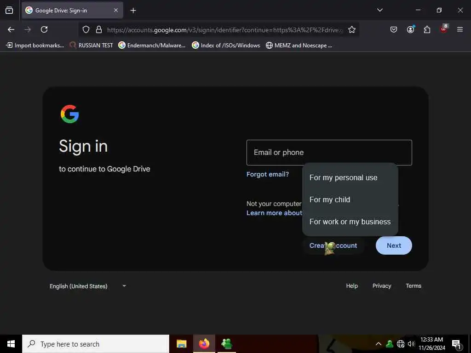Screen dimensions: 471x353
Task: Restore down the Firefox window
Action: tap(439, 10)
